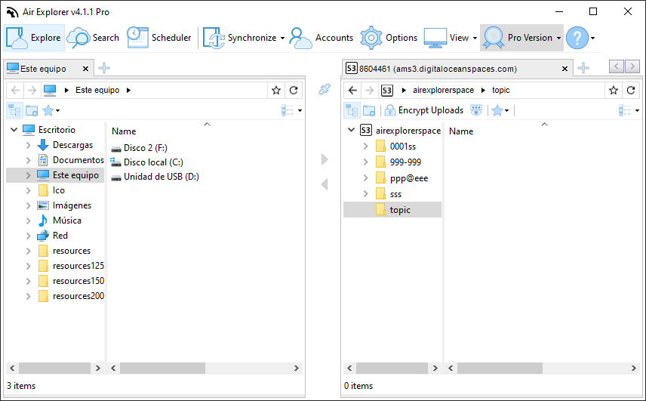Expand the Descargas folder
Image resolution: width=646 pixels, height=401 pixels.
(x=28, y=145)
